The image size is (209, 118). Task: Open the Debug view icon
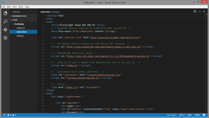(x=5, y=38)
